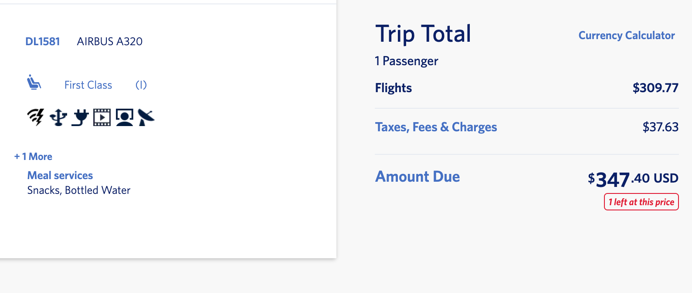
Task: Click the AIRBUS A320 aircraft label
Action: pos(110,41)
